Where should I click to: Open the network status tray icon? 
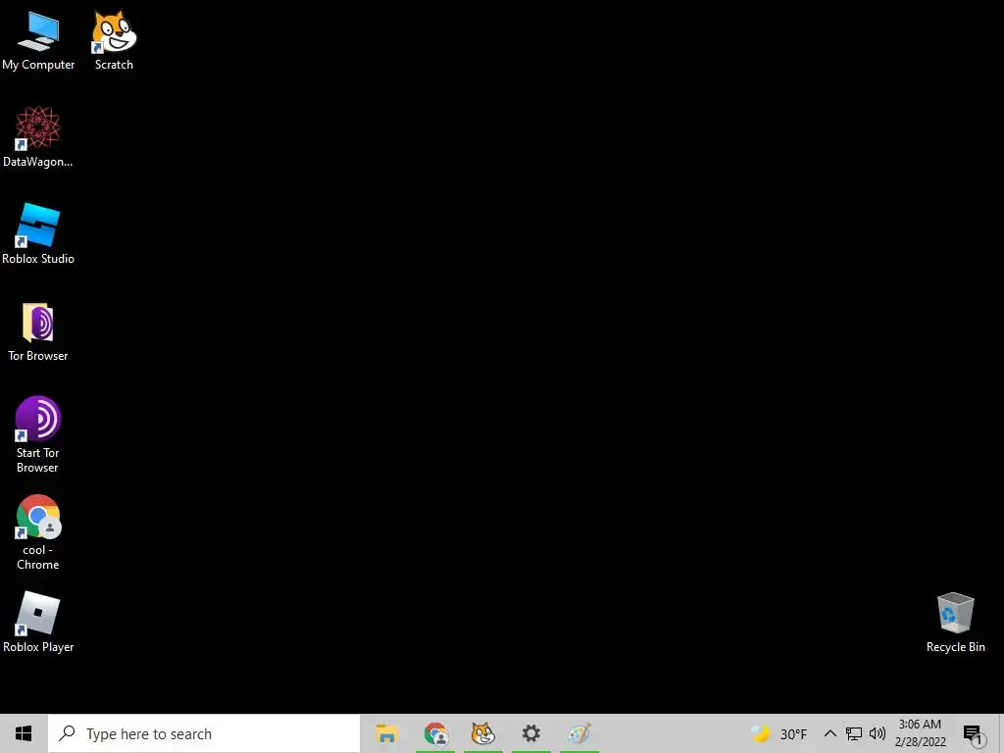click(x=854, y=733)
